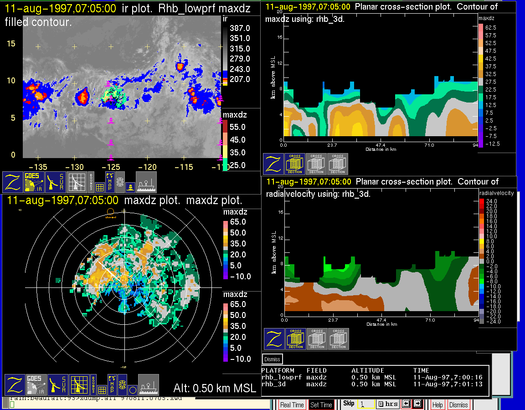Click Z icon under radial velocity cross-section

[x=274, y=339]
